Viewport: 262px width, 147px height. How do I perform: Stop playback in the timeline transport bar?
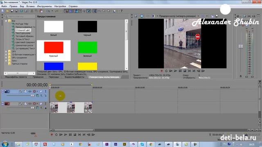click(75, 135)
